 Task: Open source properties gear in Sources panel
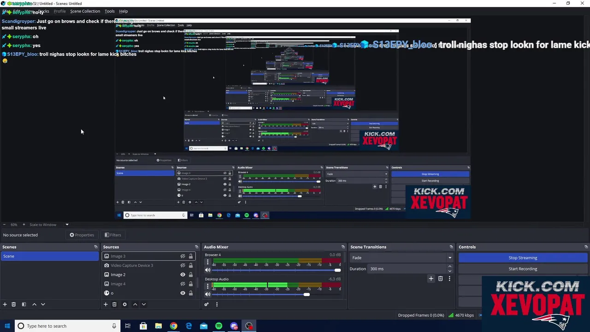pos(124,304)
